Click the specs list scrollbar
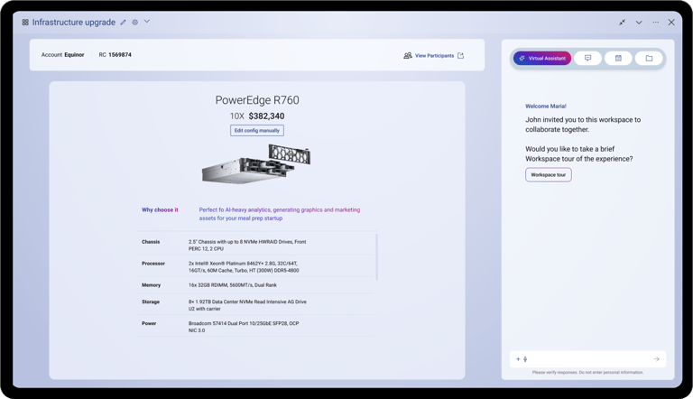The width and height of the screenshot is (693, 399). point(376,257)
